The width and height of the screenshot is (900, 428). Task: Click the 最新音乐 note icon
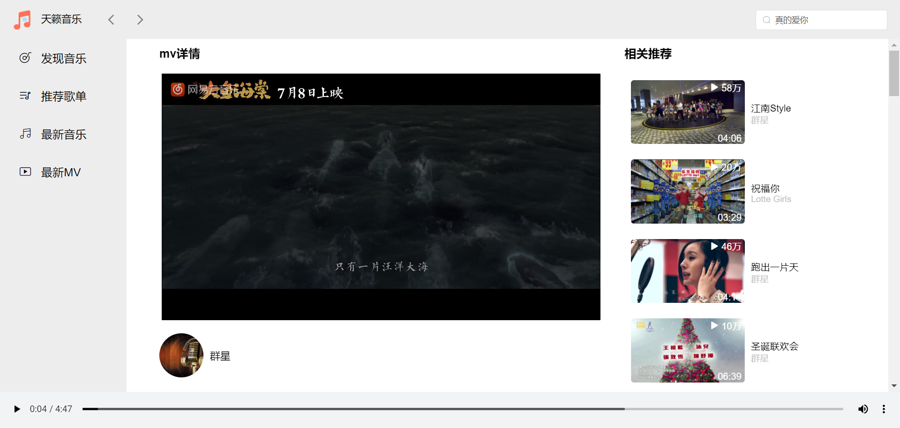point(25,134)
